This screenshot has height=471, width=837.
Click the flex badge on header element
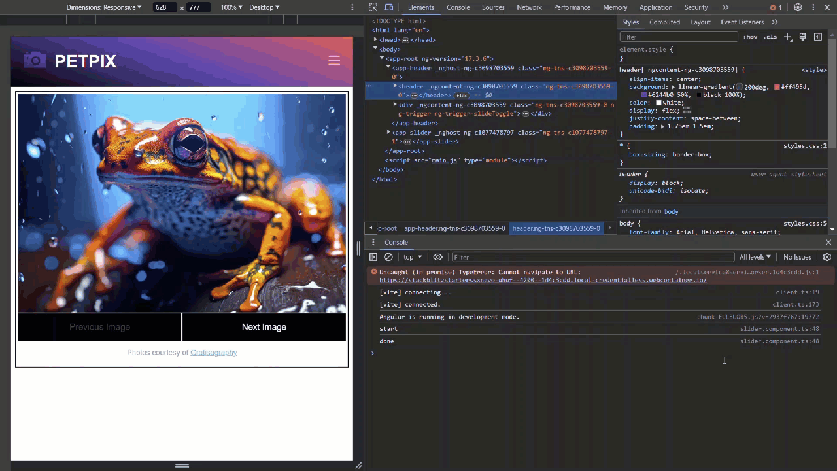click(462, 96)
